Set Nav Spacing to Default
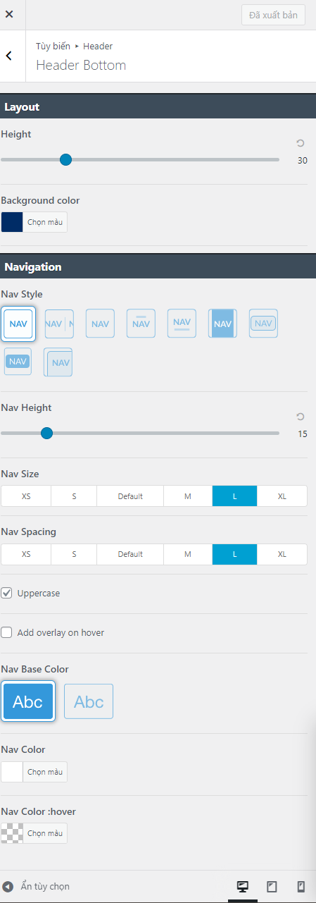 click(130, 554)
